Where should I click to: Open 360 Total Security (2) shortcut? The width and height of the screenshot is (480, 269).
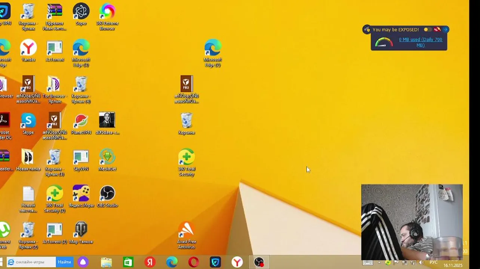click(x=55, y=199)
